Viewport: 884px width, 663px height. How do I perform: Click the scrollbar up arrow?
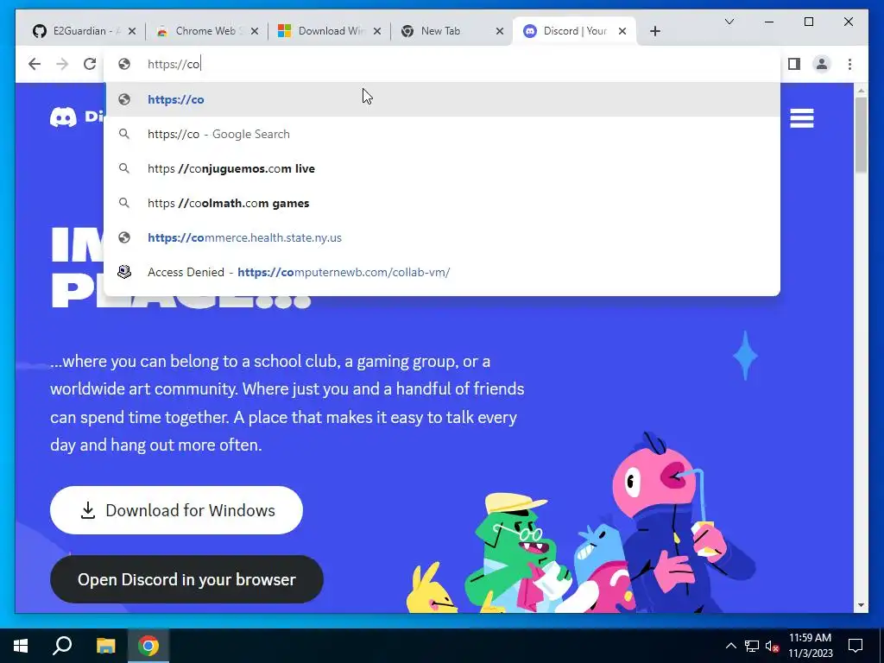861,90
